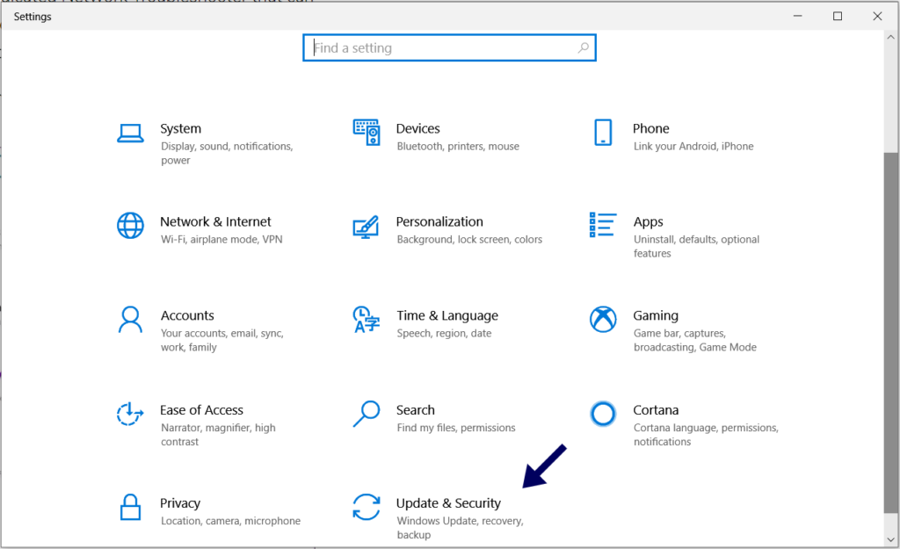Screen dimensions: 900x549
Task: Click the magnifier in the search box
Action: 584,48
